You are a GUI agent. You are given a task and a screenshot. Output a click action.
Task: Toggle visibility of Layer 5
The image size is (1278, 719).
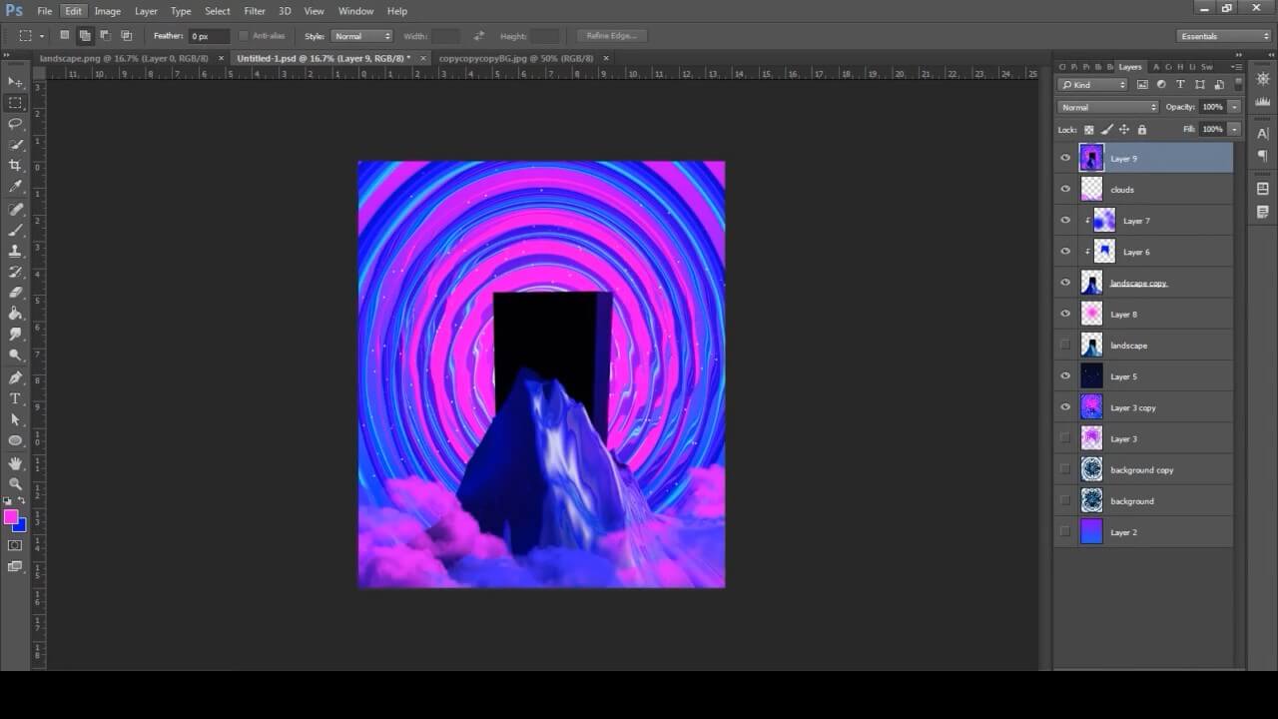tap(1065, 376)
